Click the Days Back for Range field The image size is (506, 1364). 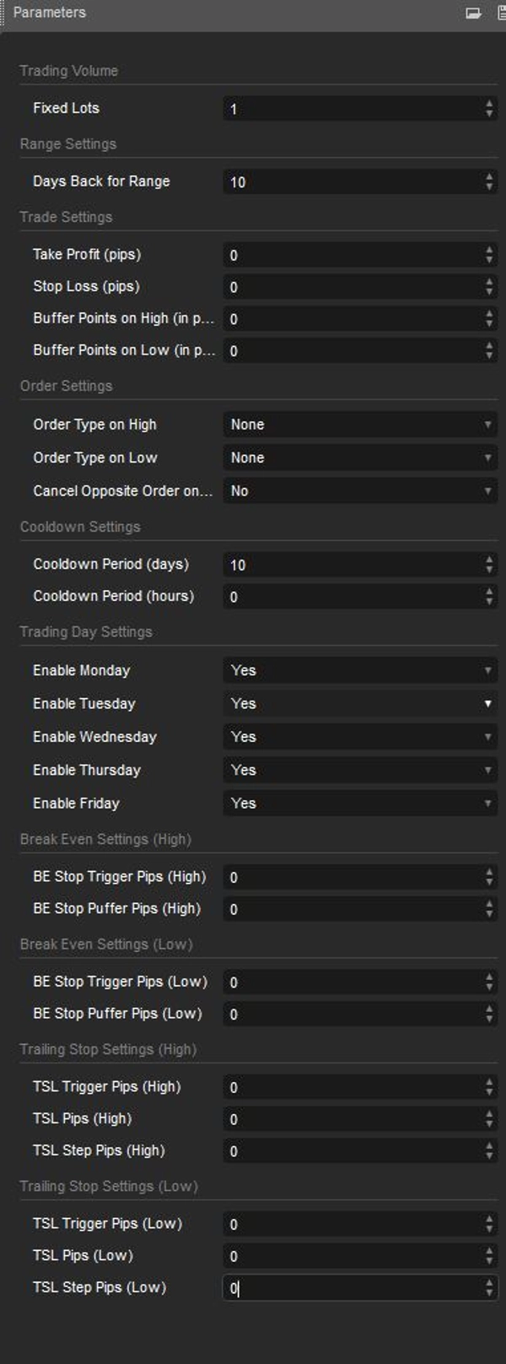pos(353,181)
